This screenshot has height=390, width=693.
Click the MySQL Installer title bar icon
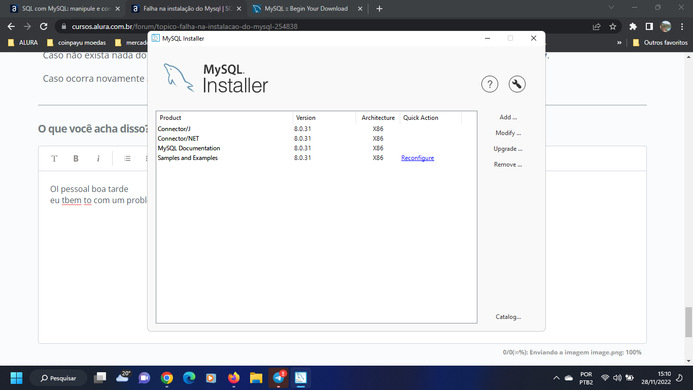pyautogui.click(x=156, y=38)
